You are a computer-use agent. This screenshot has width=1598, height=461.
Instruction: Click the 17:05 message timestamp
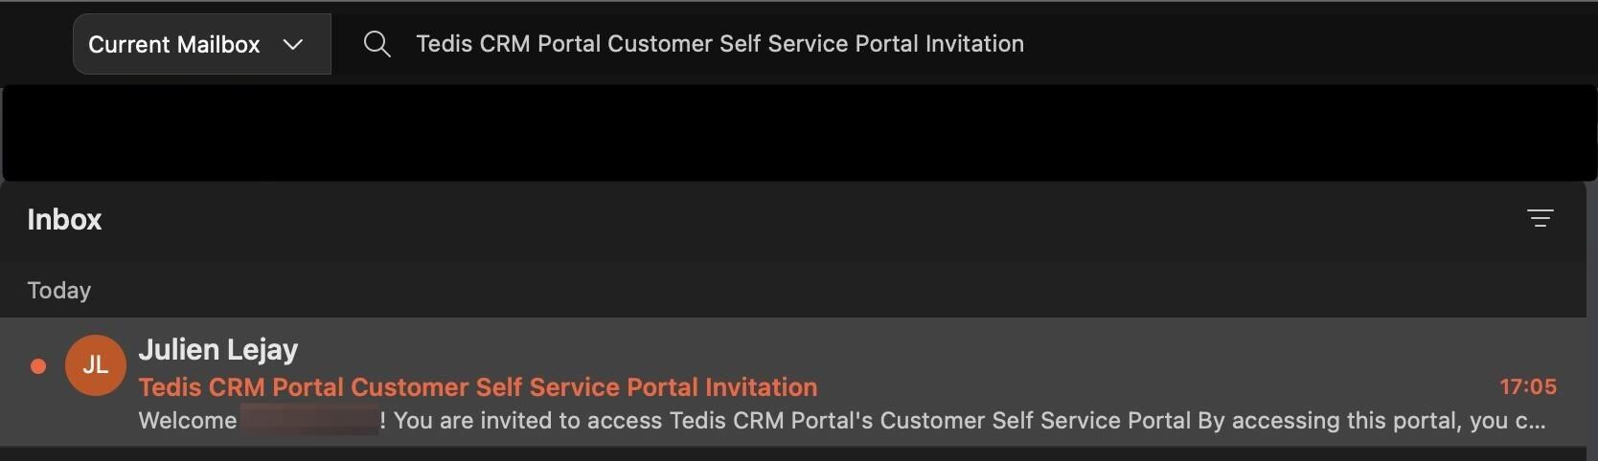[1527, 387]
